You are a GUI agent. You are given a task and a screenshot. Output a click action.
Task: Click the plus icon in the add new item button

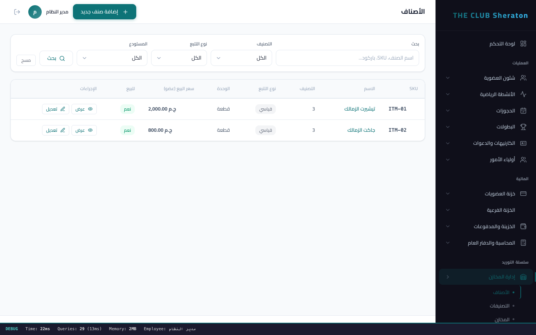(x=125, y=12)
